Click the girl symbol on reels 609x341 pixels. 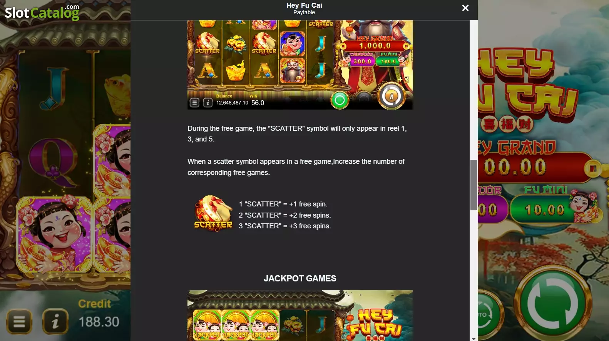click(54, 234)
